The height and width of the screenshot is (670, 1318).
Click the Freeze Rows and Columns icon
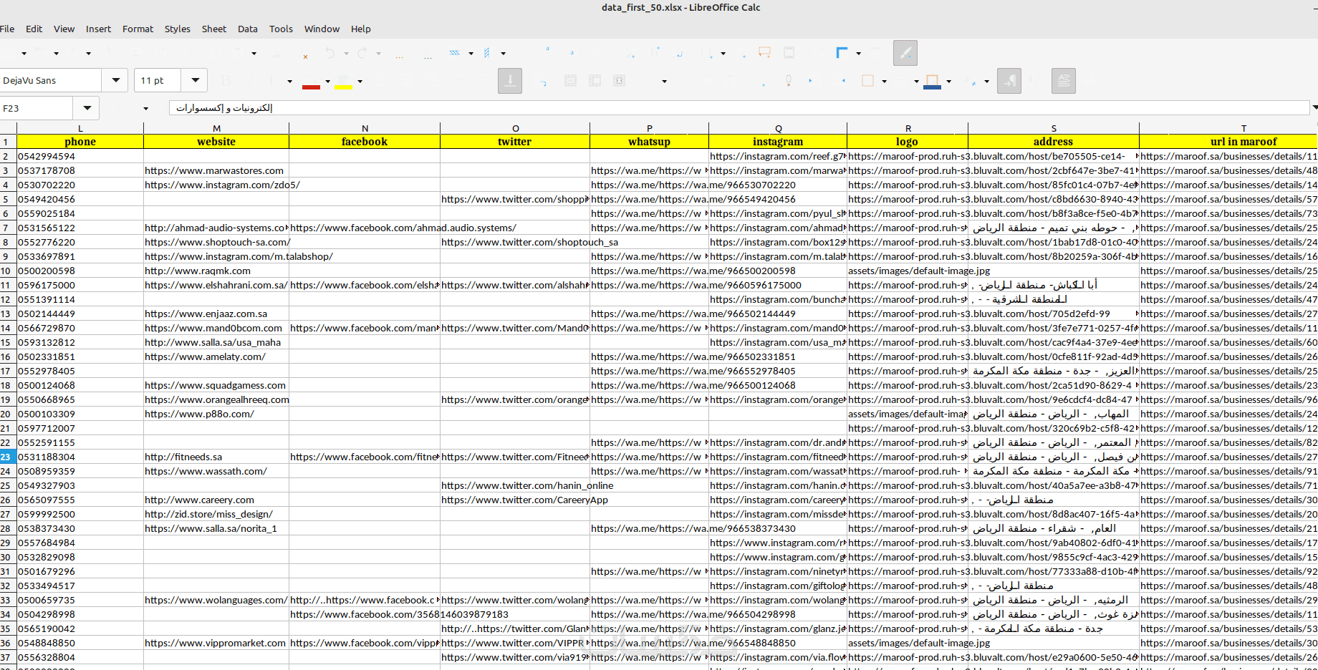point(842,53)
